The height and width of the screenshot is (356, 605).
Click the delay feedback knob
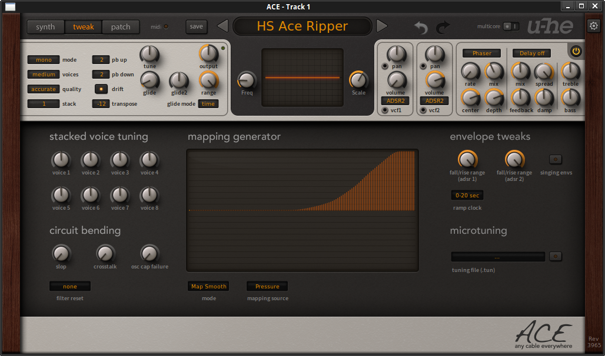(x=520, y=98)
